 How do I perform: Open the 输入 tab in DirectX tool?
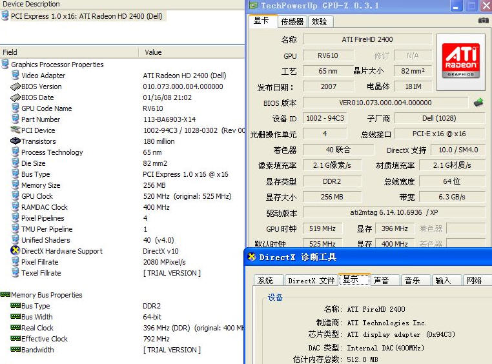447,280
